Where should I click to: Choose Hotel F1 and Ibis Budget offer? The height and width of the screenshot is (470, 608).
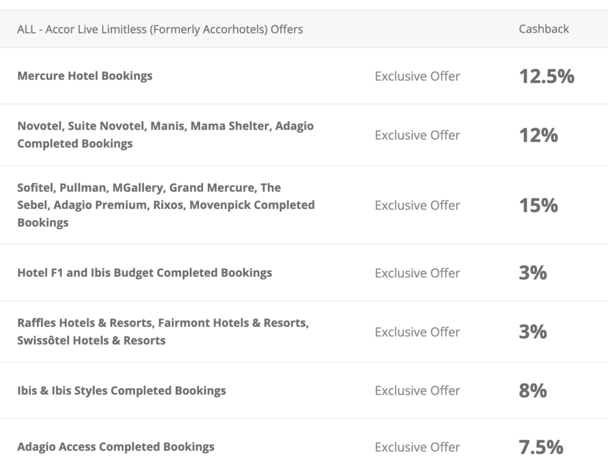tap(145, 273)
